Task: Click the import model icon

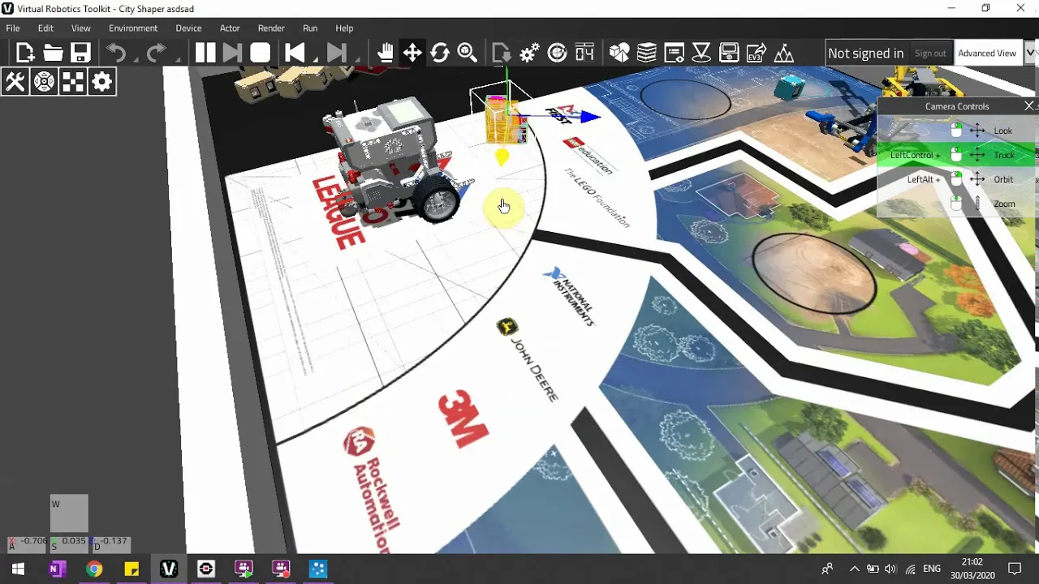Action: coord(502,54)
